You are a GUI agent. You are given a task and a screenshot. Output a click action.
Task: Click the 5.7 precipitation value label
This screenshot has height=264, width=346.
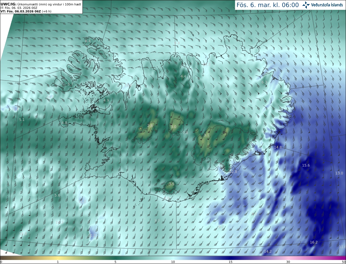(x=71, y=84)
